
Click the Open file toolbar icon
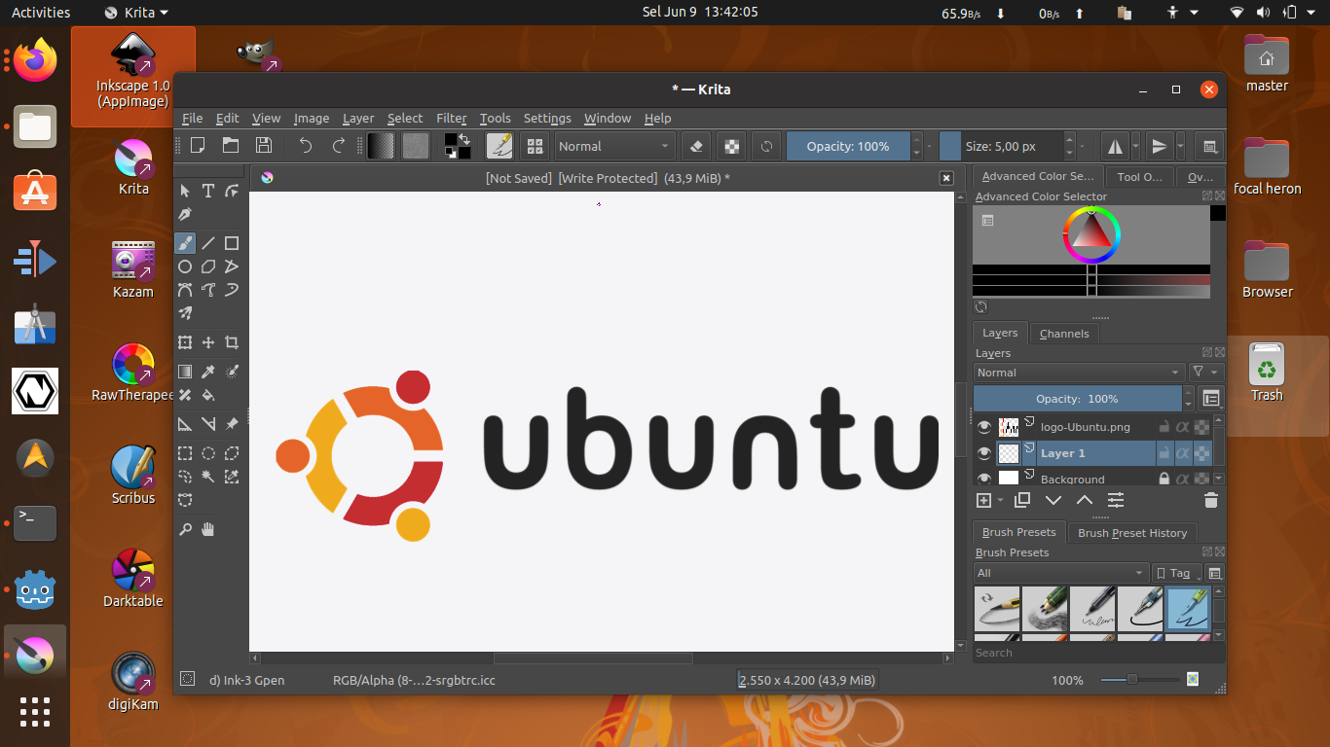point(231,146)
